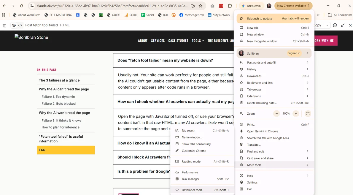Expand Cast, save, and share submenu

coord(274,158)
